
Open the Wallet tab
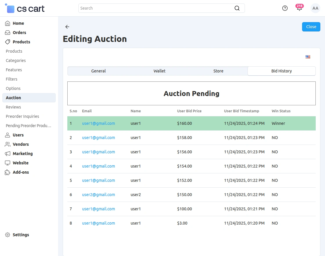click(159, 71)
